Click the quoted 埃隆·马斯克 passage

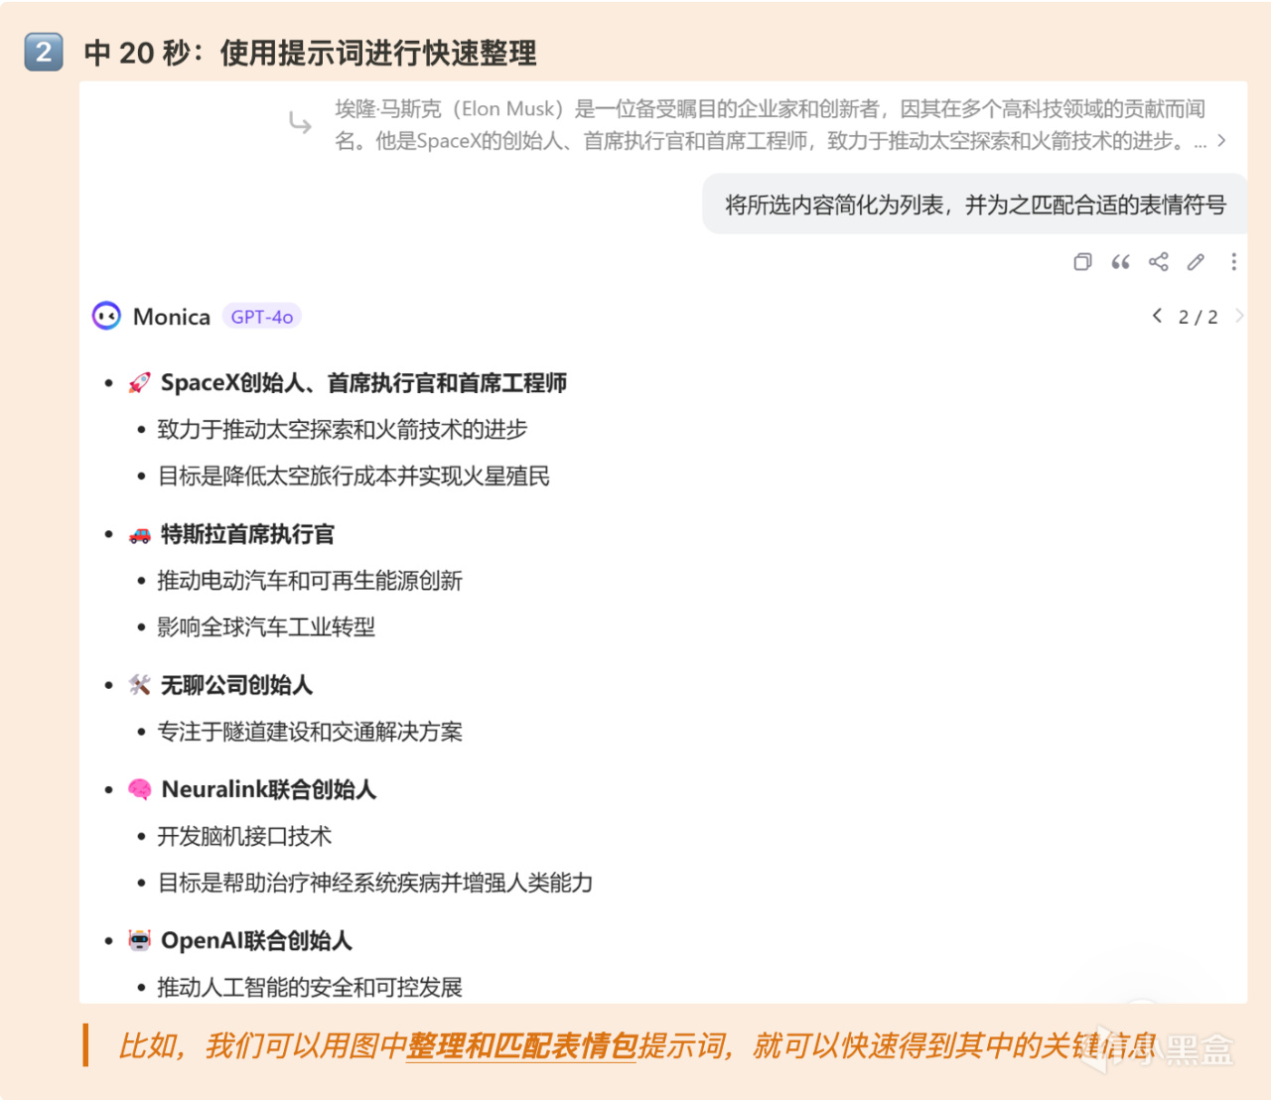[771, 125]
